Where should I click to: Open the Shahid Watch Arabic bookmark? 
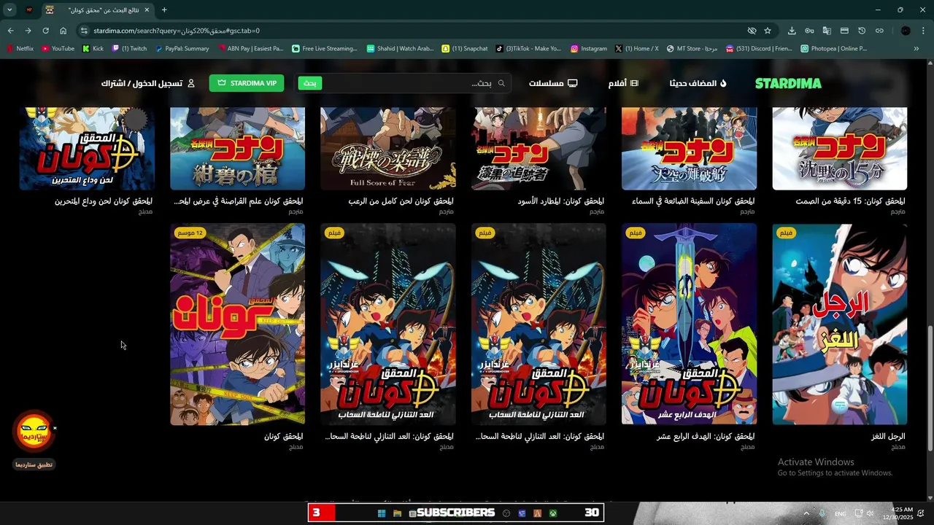click(401, 49)
